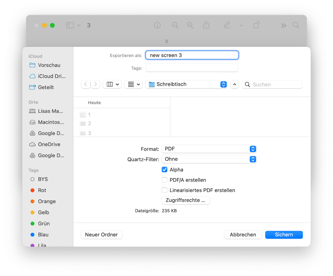Image resolution: width=333 pixels, height=276 pixels.
Task: Uncheck the Alpha checkbox
Action: (165, 170)
